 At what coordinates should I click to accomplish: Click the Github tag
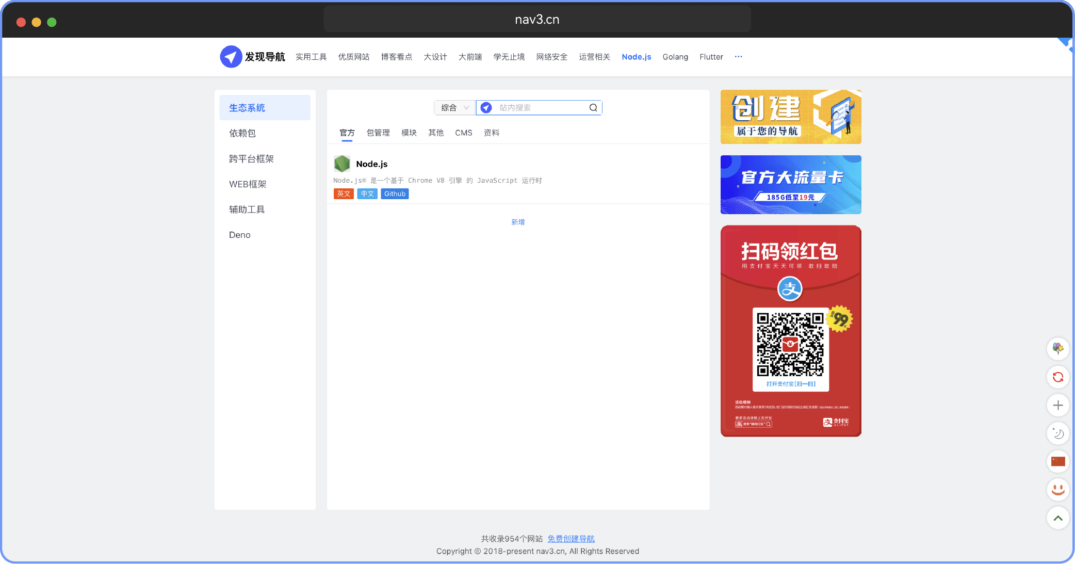(x=395, y=194)
